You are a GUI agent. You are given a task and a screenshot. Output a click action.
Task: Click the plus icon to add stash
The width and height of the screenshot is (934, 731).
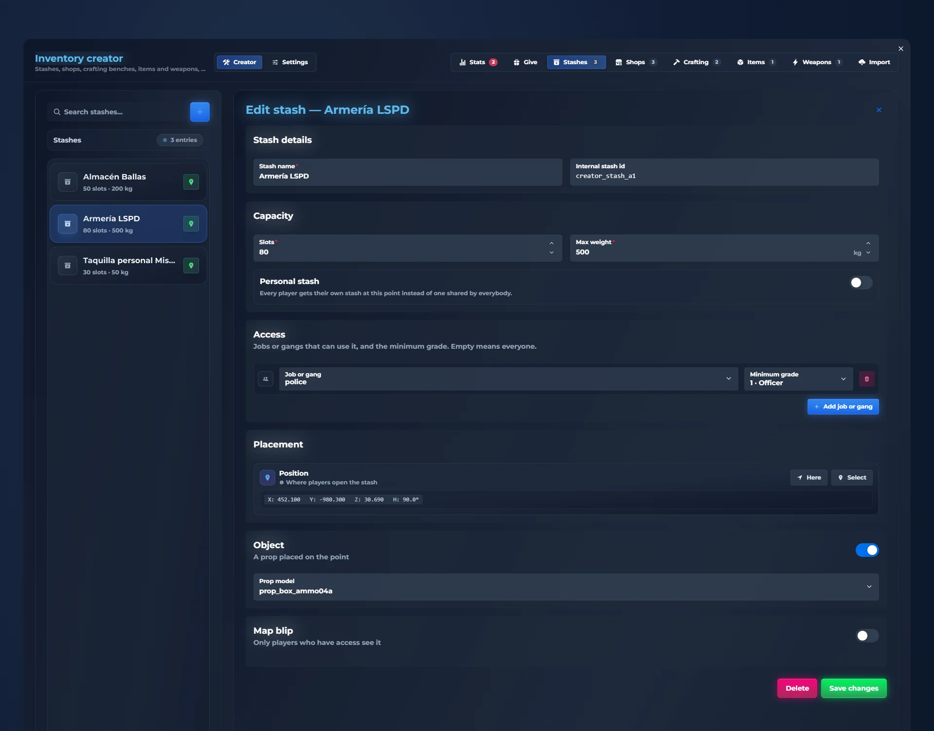coord(199,112)
